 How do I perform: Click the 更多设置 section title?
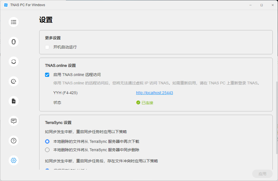point(53,38)
